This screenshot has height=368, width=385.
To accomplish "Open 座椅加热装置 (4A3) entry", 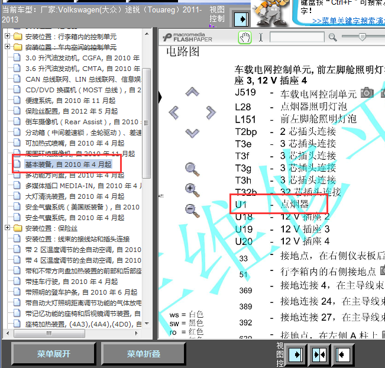I will (83, 324).
